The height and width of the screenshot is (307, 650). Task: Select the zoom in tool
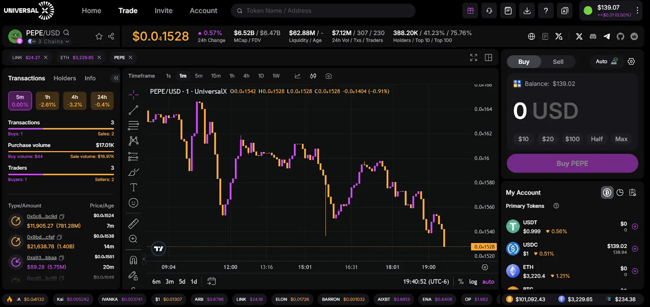[133, 239]
